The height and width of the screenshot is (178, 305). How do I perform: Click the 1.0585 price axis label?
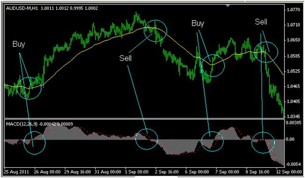coord(293,56)
